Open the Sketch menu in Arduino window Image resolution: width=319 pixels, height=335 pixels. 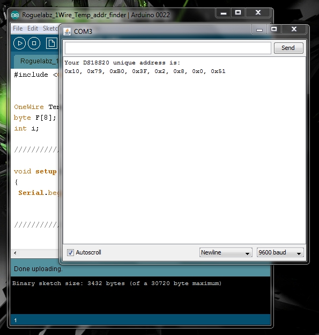(50, 28)
